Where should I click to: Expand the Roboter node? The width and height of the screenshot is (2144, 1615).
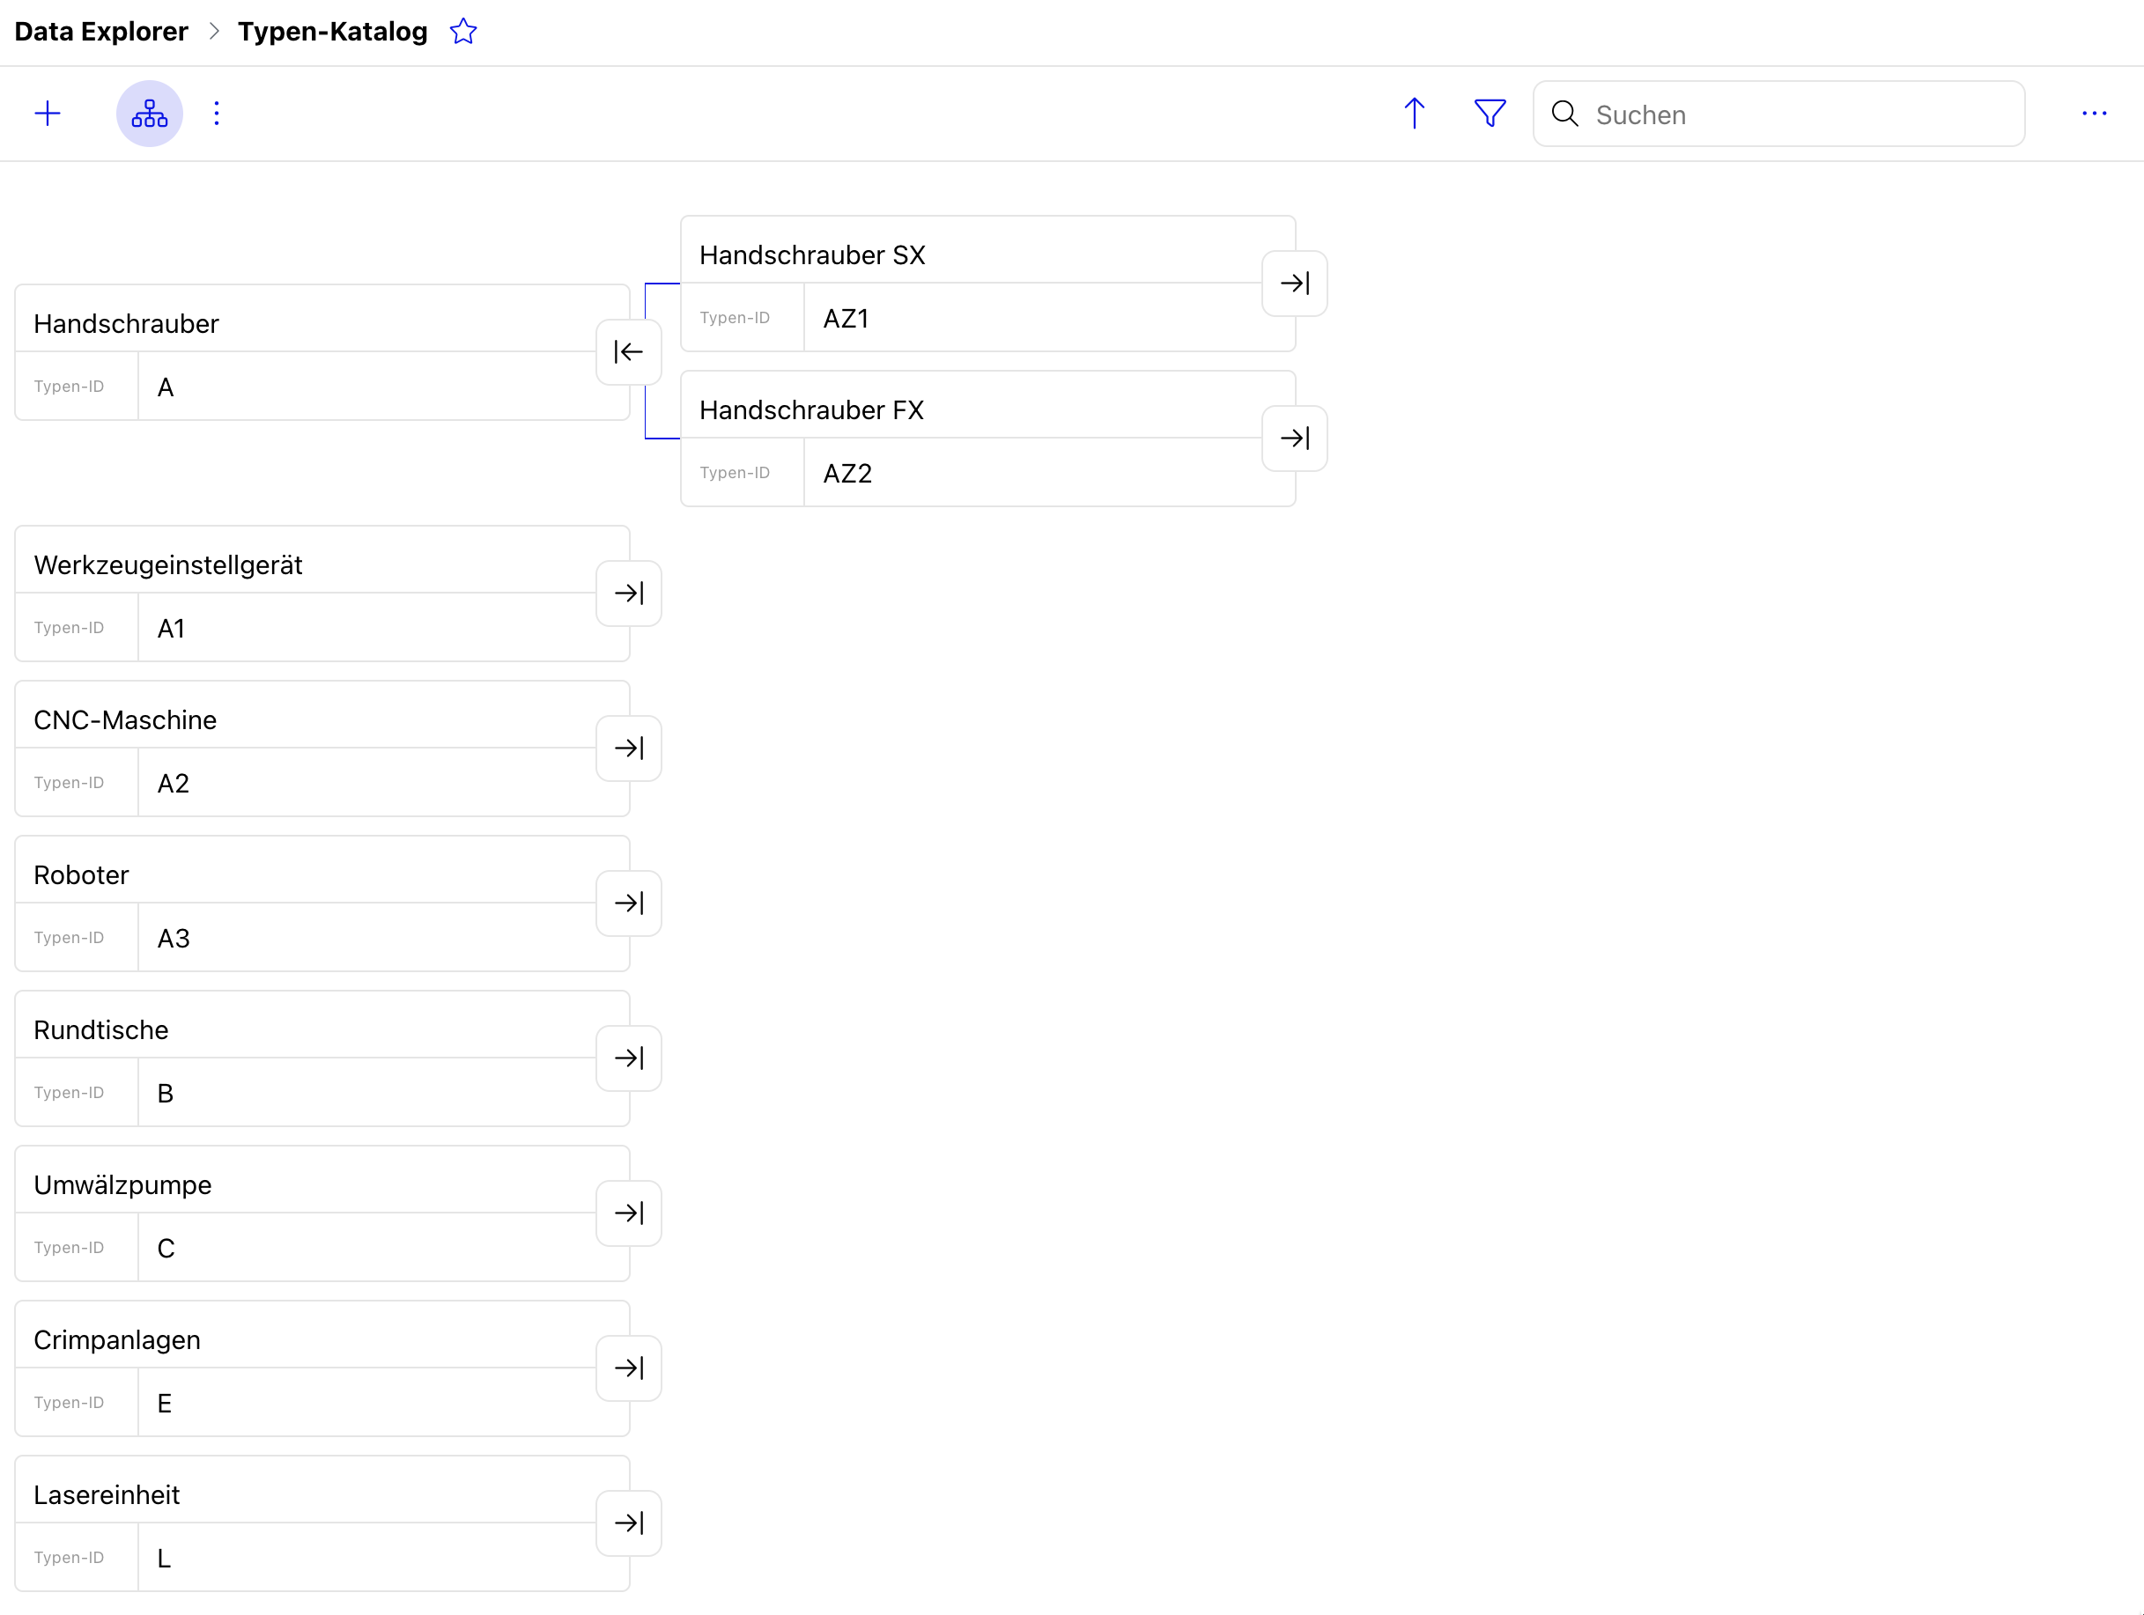click(x=628, y=903)
